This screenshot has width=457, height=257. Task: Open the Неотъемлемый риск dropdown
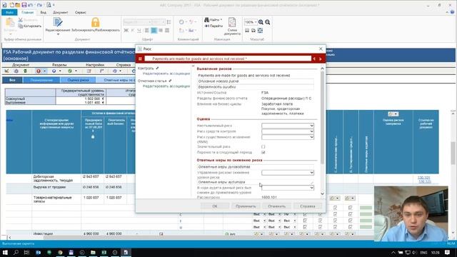(x=288, y=126)
